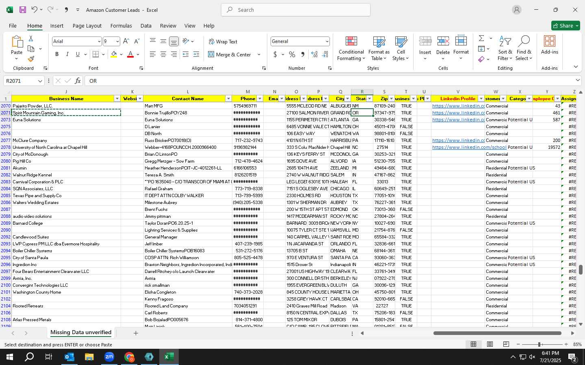The height and width of the screenshot is (365, 585).
Task: Switch to the Page Layout tab
Action: coord(87,26)
